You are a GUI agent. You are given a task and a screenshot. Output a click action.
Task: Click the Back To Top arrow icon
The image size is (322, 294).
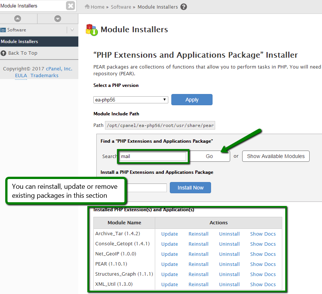(3, 53)
